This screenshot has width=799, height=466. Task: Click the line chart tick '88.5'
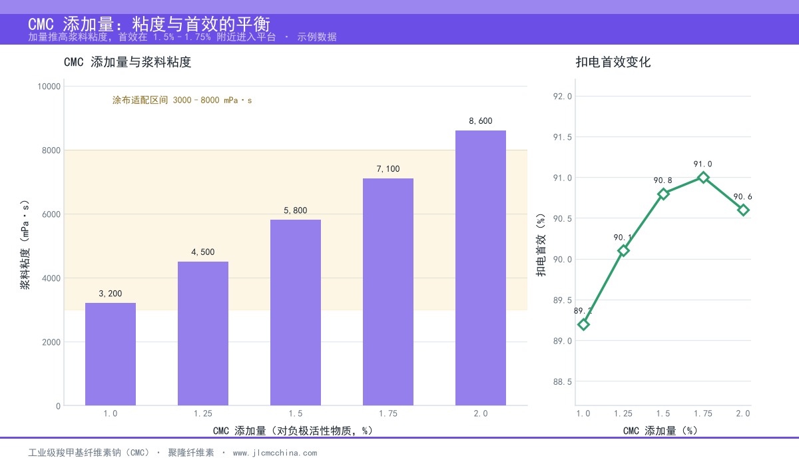coord(563,381)
